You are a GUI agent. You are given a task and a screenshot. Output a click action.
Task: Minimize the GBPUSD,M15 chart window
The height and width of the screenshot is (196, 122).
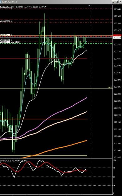(x=113, y=2)
